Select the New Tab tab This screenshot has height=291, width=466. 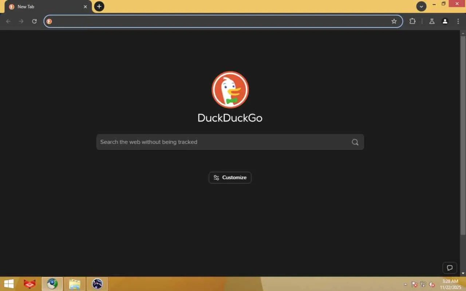coord(48,7)
